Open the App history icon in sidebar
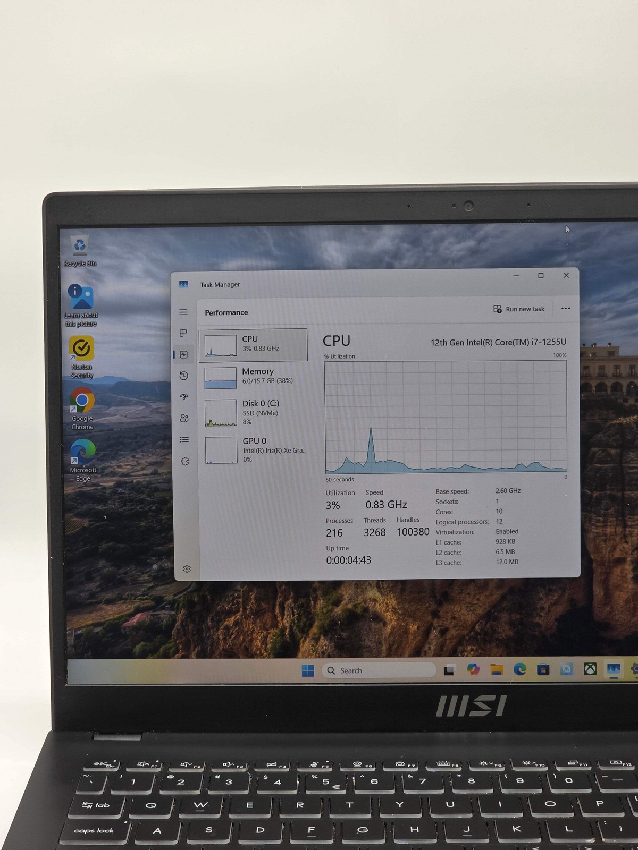 pyautogui.click(x=184, y=376)
